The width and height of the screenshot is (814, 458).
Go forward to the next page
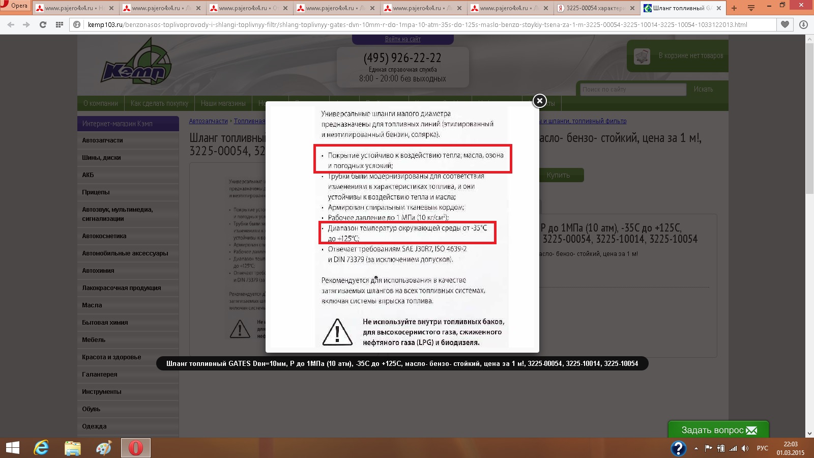26,24
